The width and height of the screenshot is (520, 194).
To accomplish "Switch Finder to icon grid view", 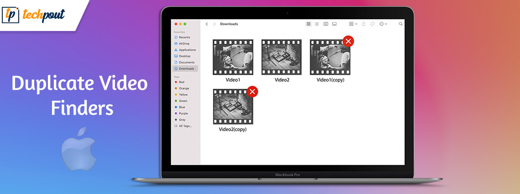I will 309,24.
